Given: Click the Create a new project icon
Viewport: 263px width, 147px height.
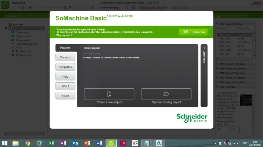Looking at the screenshot, I should tap(109, 94).
